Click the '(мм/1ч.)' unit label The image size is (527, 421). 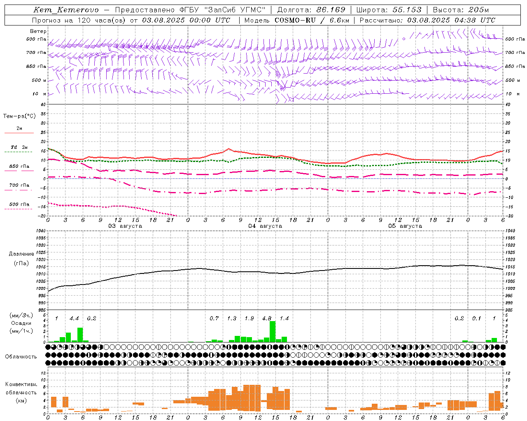(21, 331)
